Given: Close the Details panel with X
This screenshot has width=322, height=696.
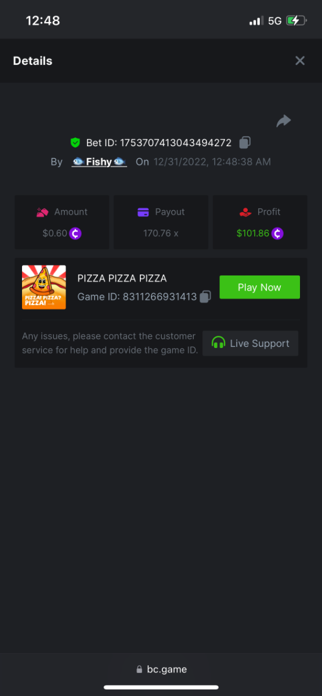Looking at the screenshot, I should coord(299,61).
